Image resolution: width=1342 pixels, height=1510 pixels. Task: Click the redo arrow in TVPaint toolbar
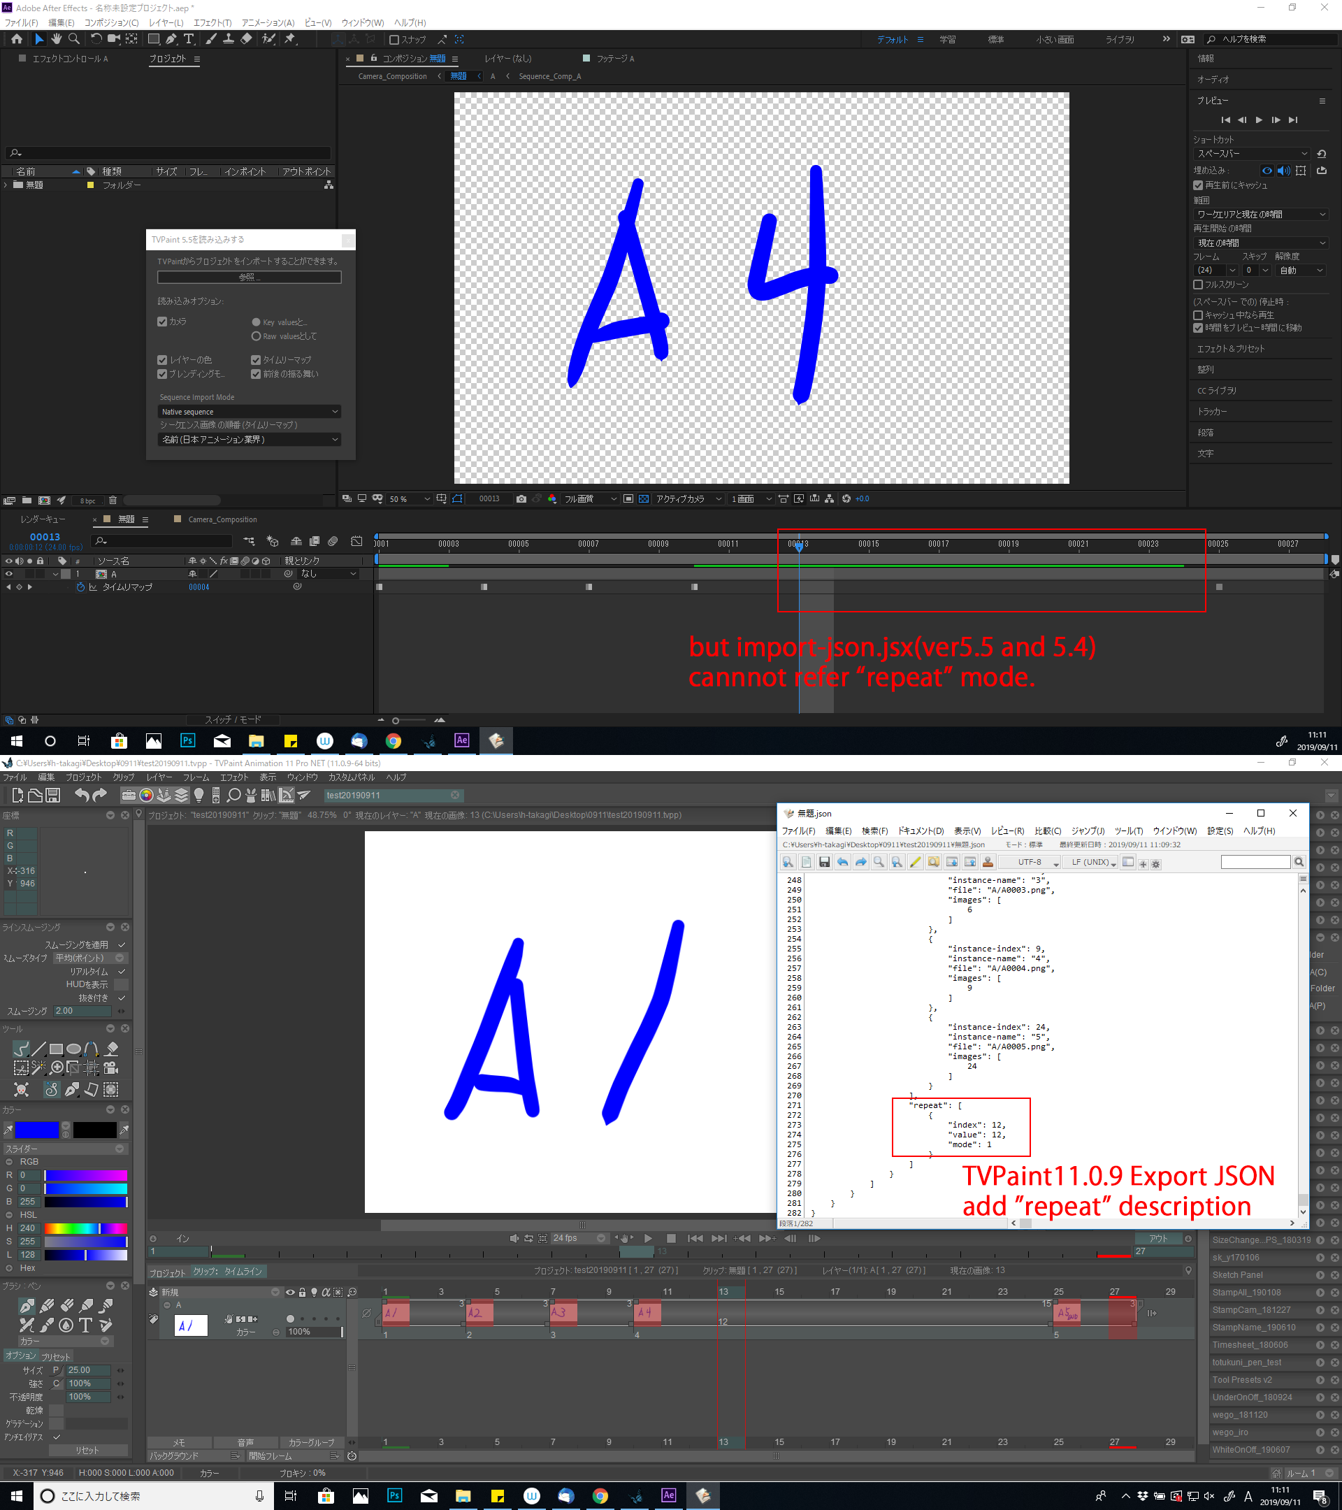(x=100, y=795)
